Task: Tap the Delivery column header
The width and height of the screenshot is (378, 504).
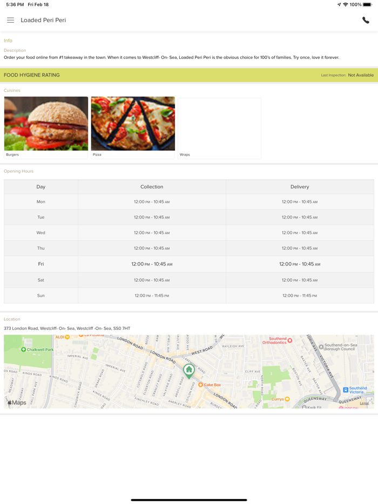Action: click(300, 187)
